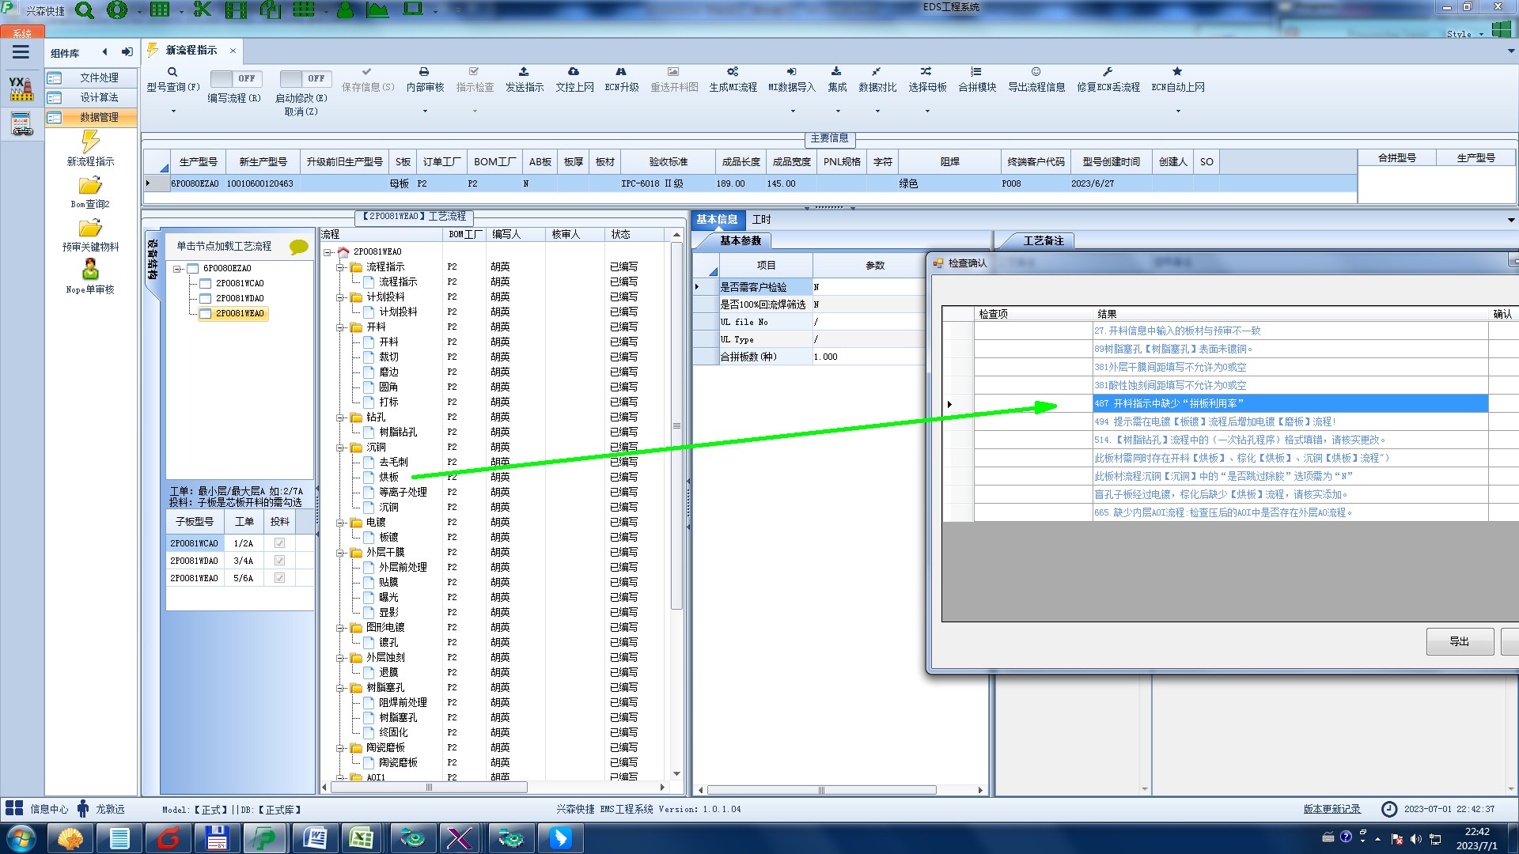Click the 型号查询 search icon

[x=172, y=72]
